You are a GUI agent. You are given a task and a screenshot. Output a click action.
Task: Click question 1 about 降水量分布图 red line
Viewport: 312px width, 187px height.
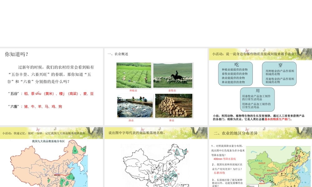228,151
